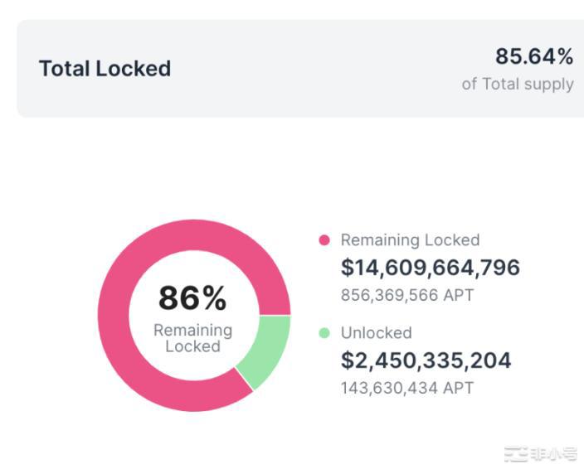Click the green donut chart segment
The width and height of the screenshot is (584, 469).
[x=269, y=348]
